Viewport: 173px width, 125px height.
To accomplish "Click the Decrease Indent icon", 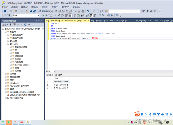I will 108,15.
